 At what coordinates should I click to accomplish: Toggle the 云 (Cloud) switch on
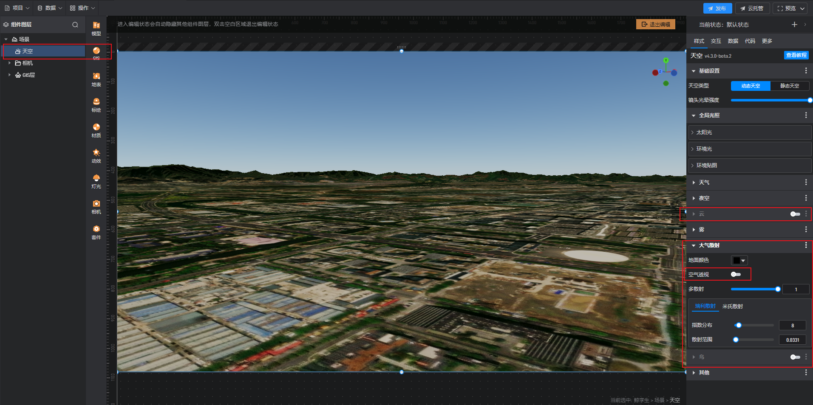click(x=795, y=214)
